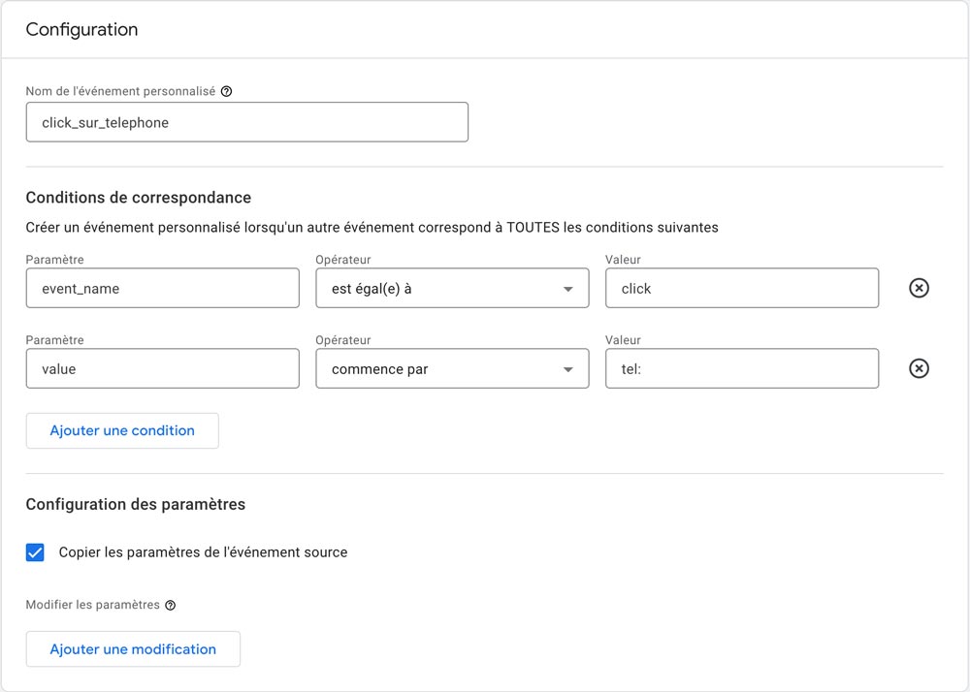The height and width of the screenshot is (692, 970).
Task: Open the 'commence par' operator dropdown
Action: pyautogui.click(x=452, y=368)
